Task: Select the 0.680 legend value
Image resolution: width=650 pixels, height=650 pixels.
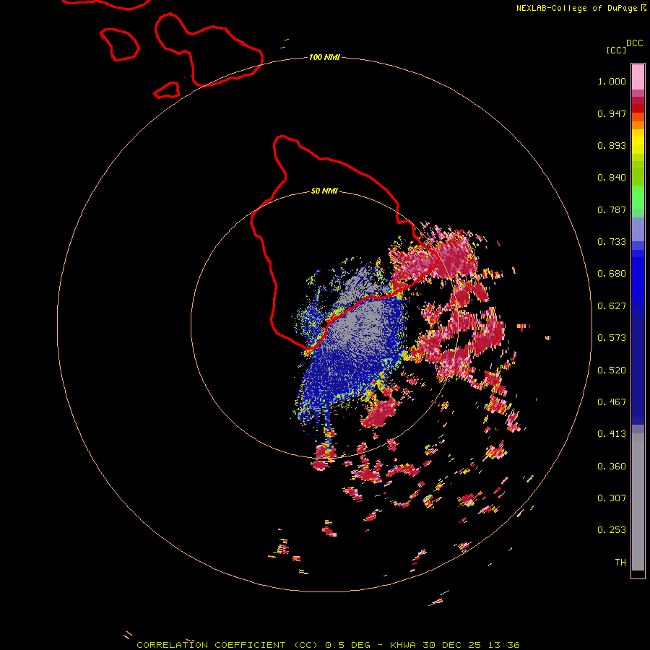Action: point(612,274)
